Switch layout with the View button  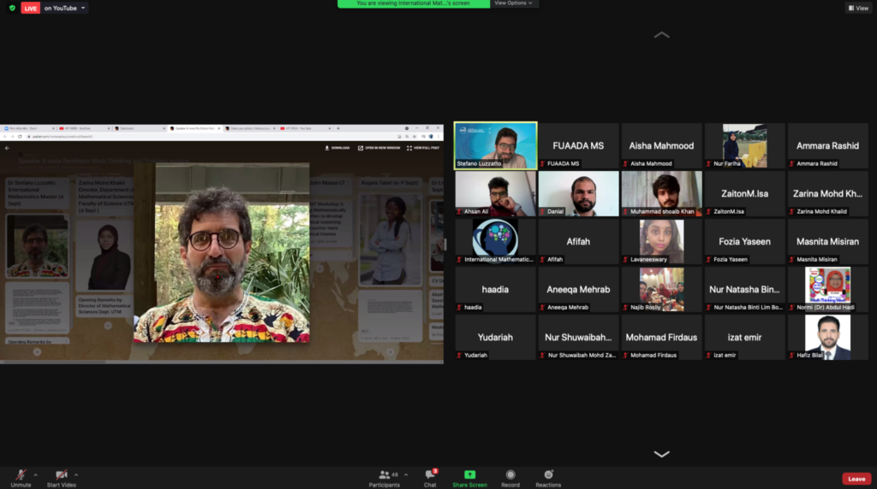click(x=858, y=8)
